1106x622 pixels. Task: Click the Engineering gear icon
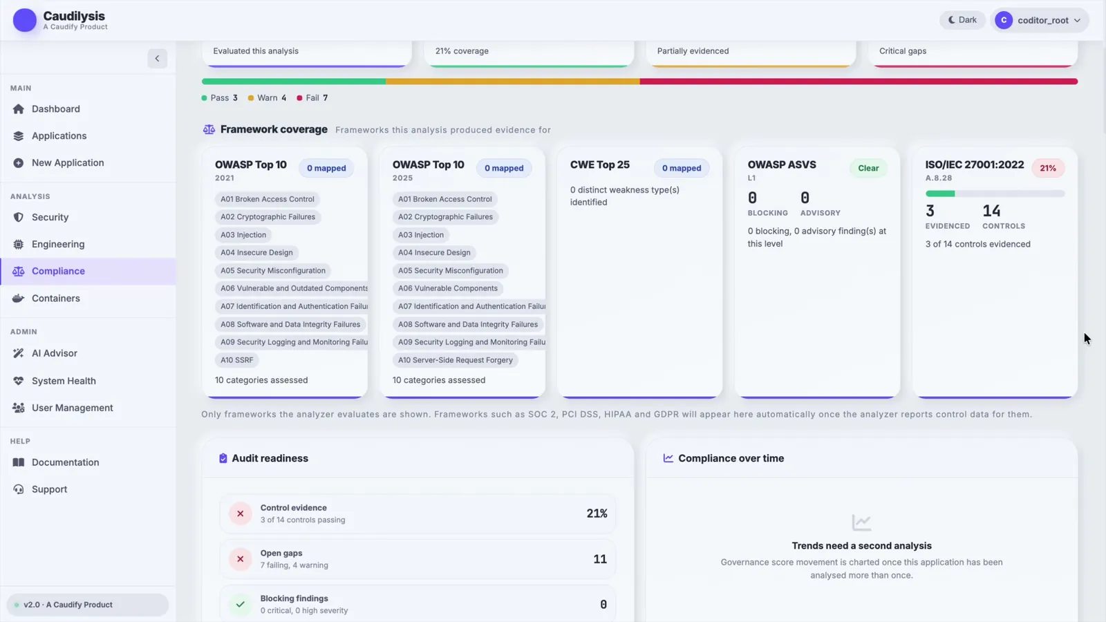click(19, 244)
